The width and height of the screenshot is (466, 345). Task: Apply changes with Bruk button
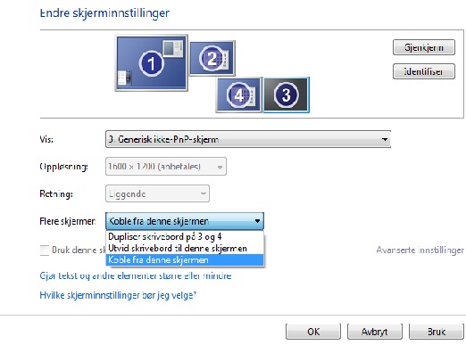(437, 332)
